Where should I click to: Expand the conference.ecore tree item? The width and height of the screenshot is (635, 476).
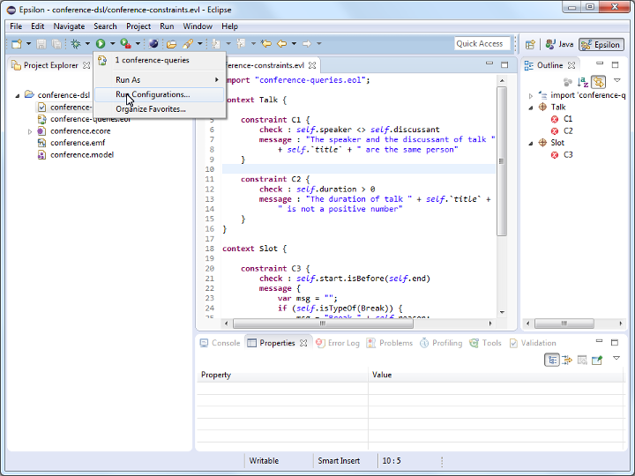(30, 131)
